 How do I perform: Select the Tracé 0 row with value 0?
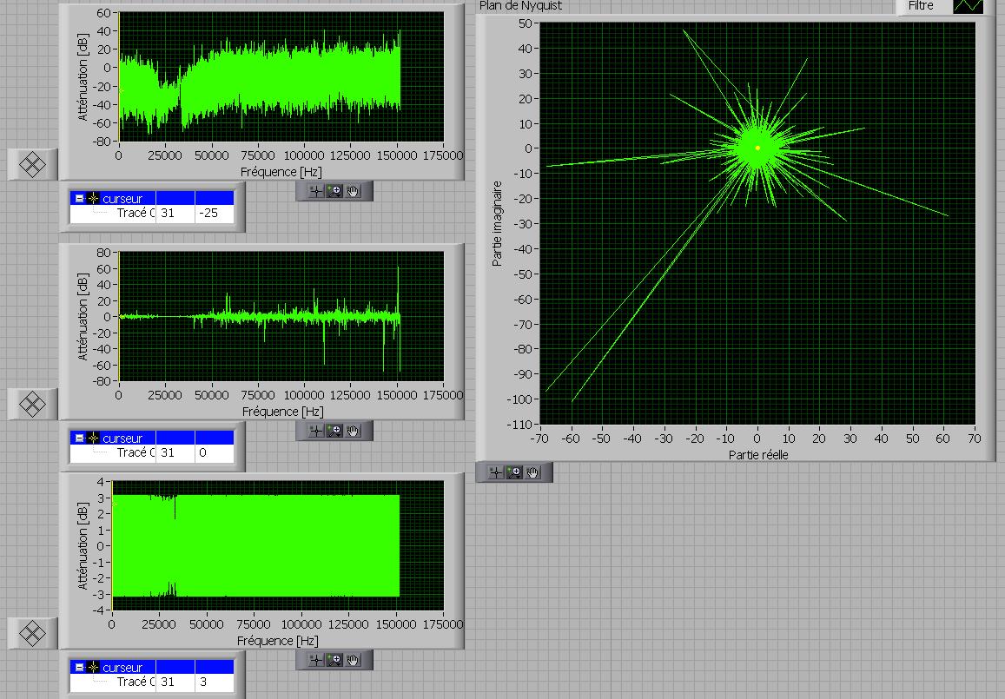click(152, 453)
